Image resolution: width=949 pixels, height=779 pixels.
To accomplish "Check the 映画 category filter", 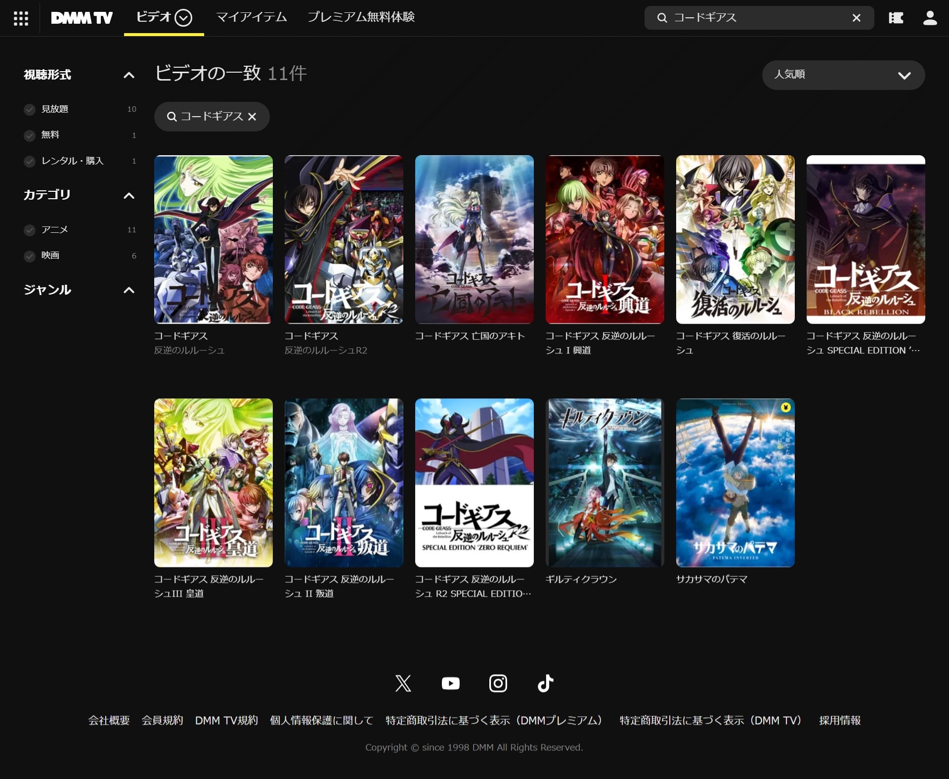I will (x=30, y=256).
